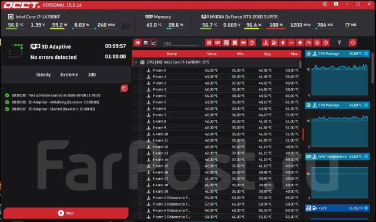Check the P-core 4 row checkbox
The height and width of the screenshot is (222, 376).
click(x=140, y=96)
